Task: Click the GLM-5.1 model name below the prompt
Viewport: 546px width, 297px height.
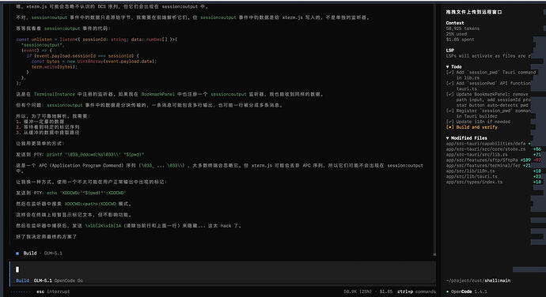Action: pos(43,280)
